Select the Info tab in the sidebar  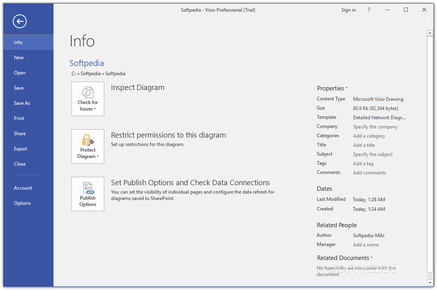(28, 42)
